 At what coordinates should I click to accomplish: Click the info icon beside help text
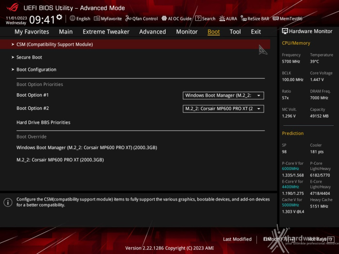pos(8,203)
